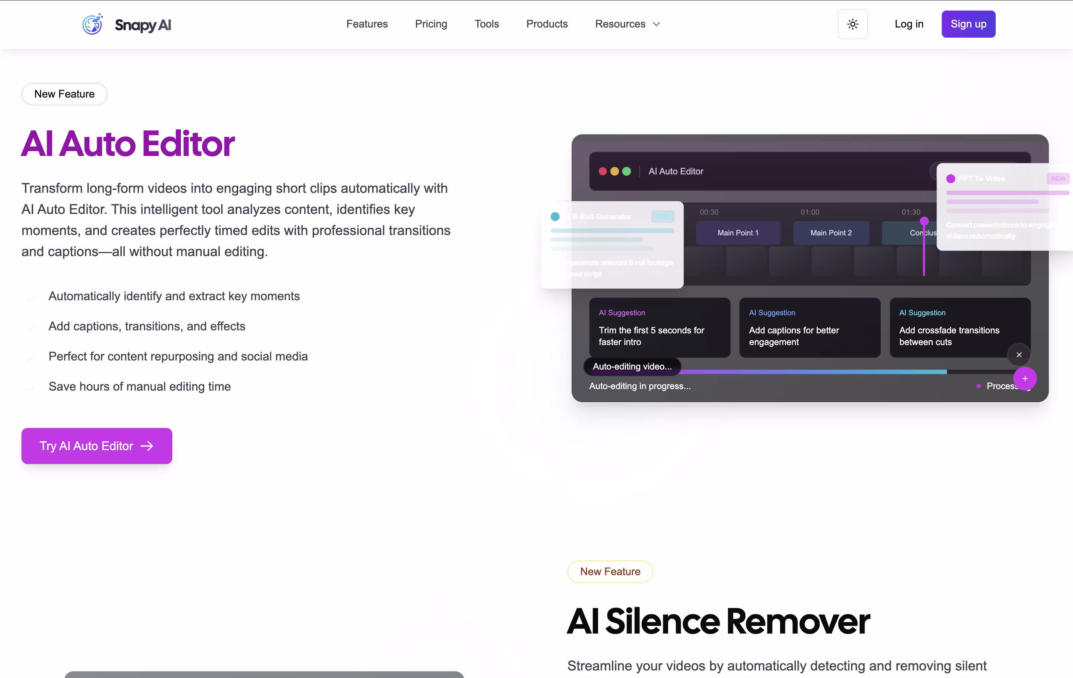Click the pink plus icon button
Screen dimensions: 1073x678
[x=1024, y=379]
